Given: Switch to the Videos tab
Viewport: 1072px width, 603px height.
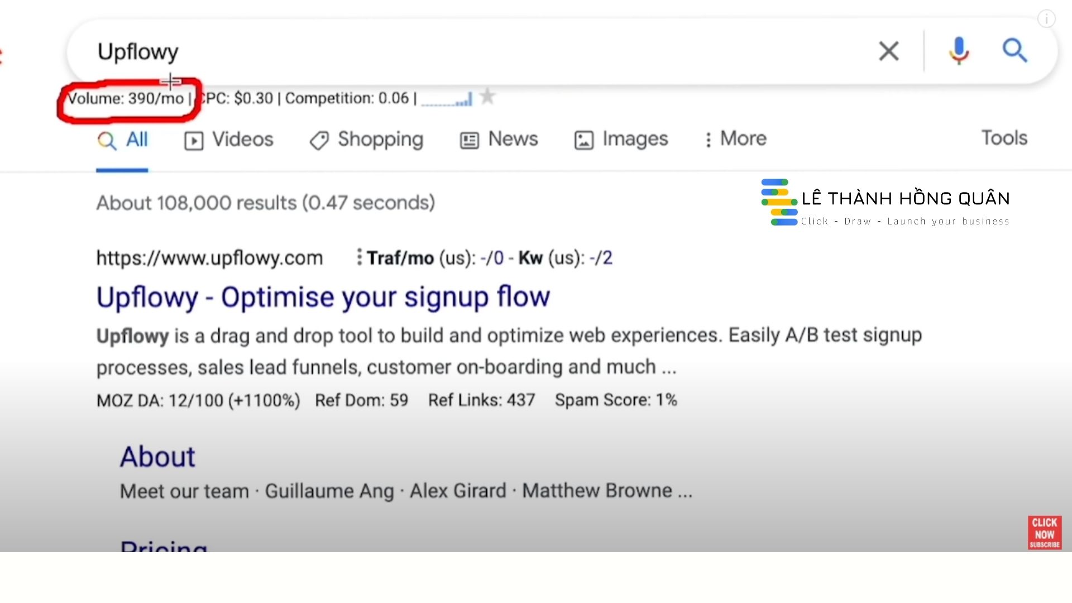Looking at the screenshot, I should [x=229, y=140].
